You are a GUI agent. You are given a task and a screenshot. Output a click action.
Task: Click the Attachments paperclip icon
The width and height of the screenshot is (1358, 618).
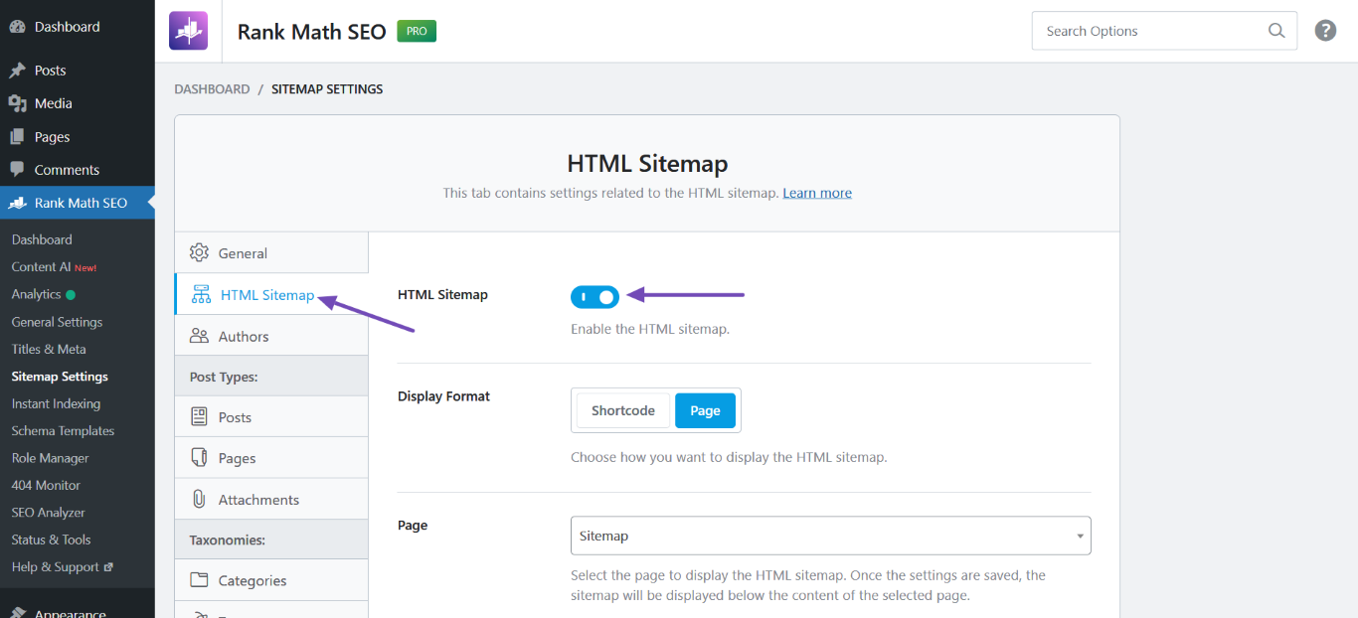[x=199, y=499]
